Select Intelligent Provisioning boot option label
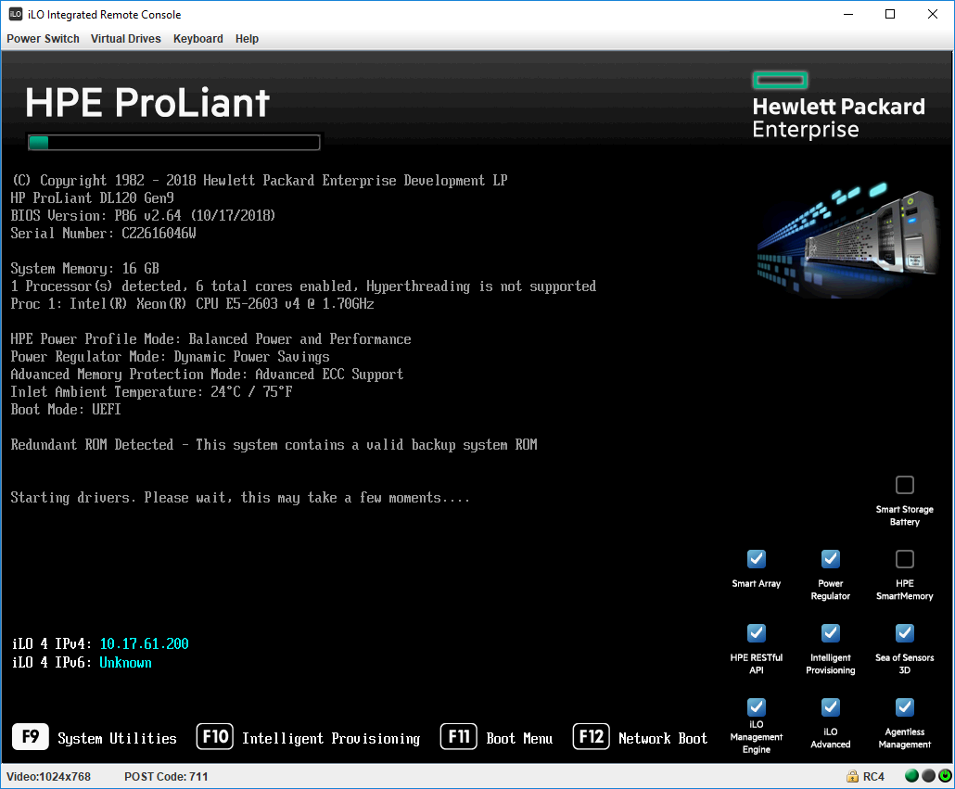Viewport: 955px width, 789px height. pyautogui.click(x=331, y=738)
